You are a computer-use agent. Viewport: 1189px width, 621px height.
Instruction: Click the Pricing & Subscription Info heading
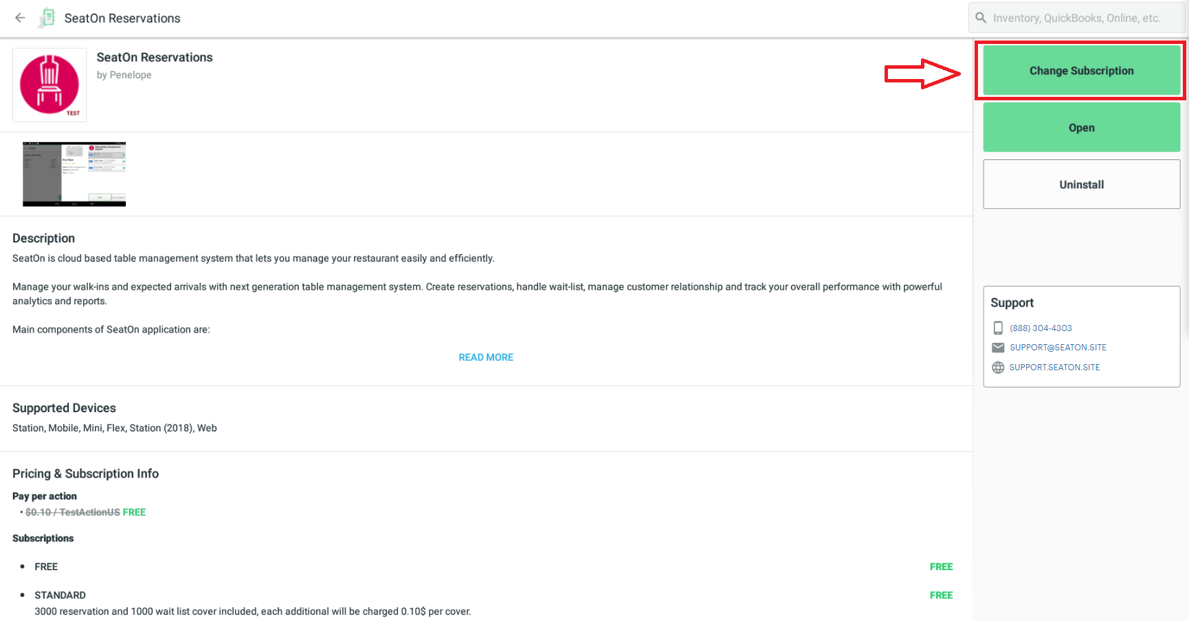point(85,474)
